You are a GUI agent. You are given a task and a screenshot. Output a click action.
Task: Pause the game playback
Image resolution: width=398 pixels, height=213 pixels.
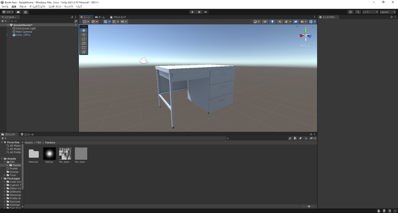pos(199,12)
